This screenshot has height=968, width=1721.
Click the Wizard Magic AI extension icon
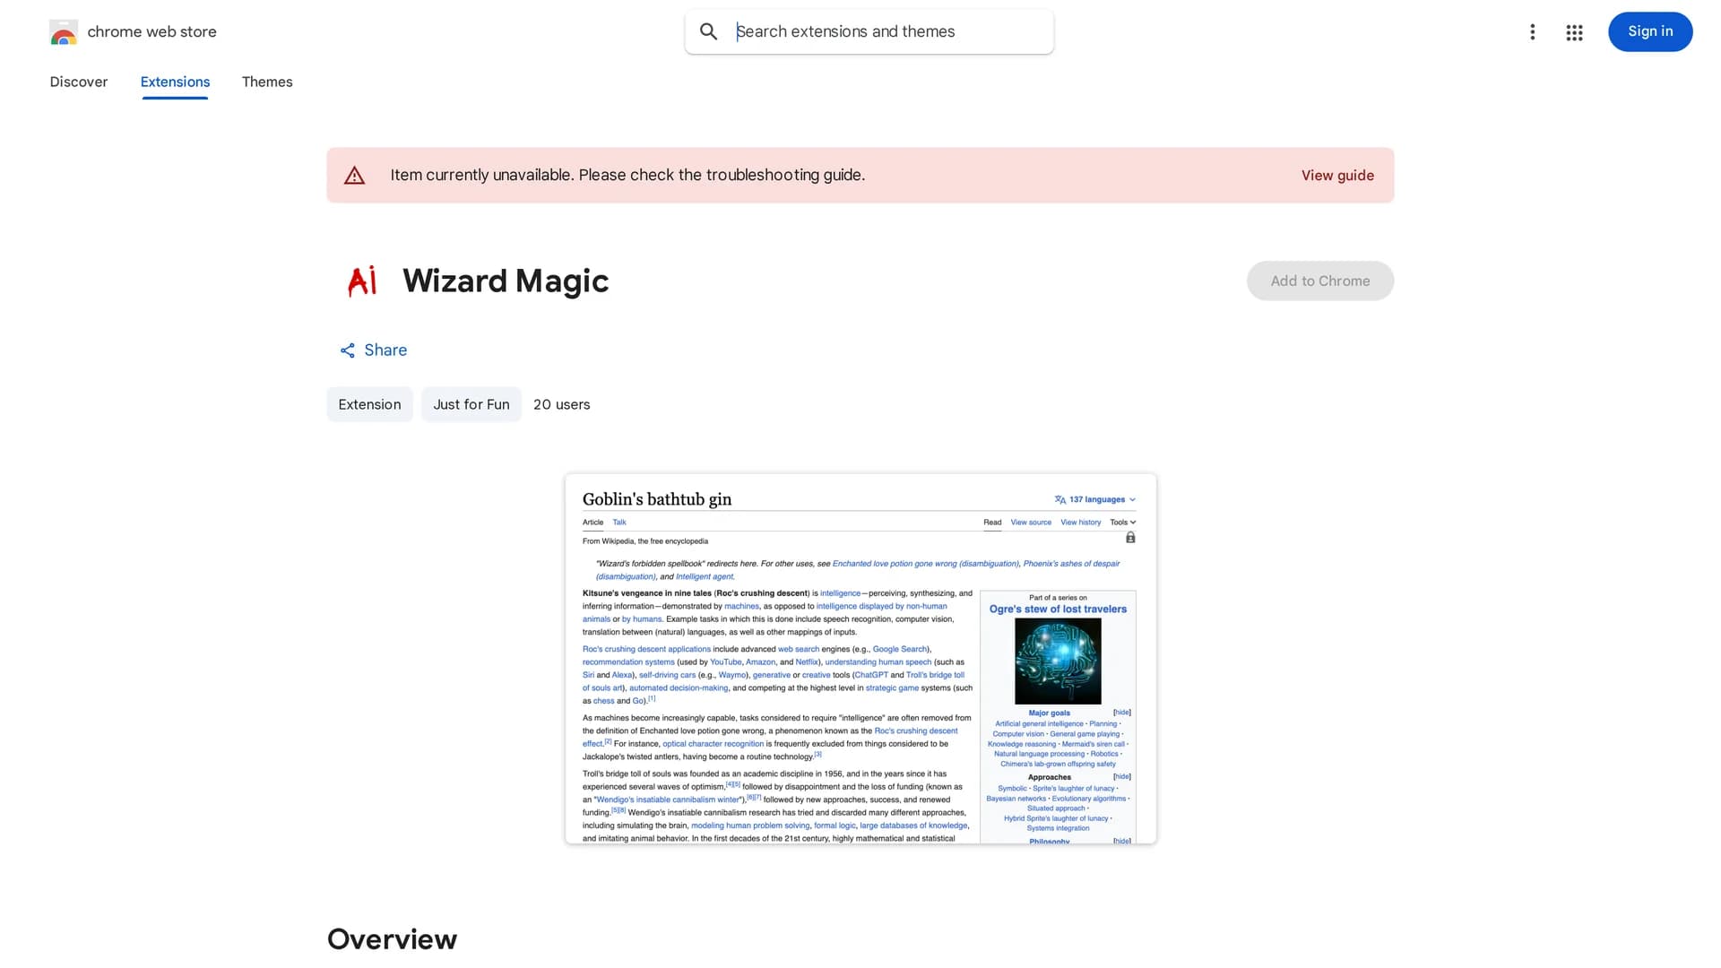pos(362,281)
